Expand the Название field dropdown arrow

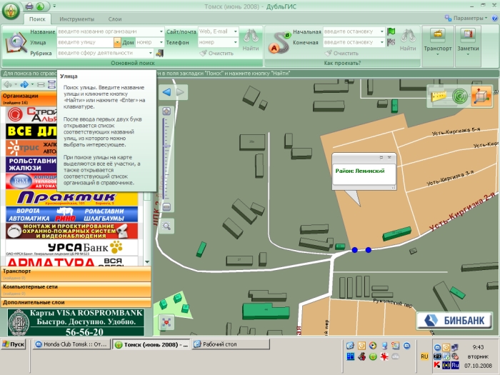coord(161,31)
